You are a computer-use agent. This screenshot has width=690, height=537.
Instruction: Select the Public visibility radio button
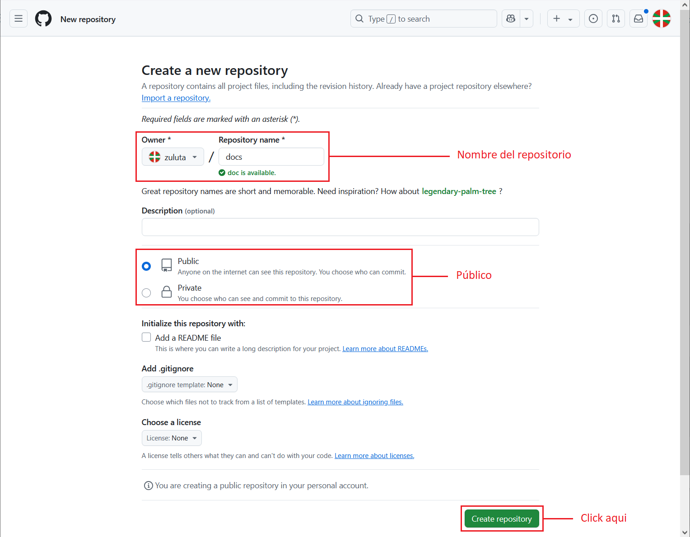[x=146, y=266]
